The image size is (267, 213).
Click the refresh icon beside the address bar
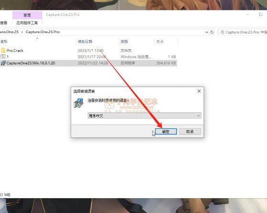click(212, 32)
